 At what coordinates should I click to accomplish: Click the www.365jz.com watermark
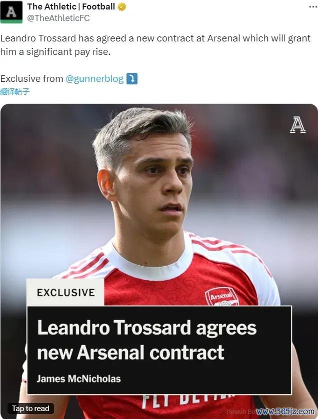coord(285,412)
